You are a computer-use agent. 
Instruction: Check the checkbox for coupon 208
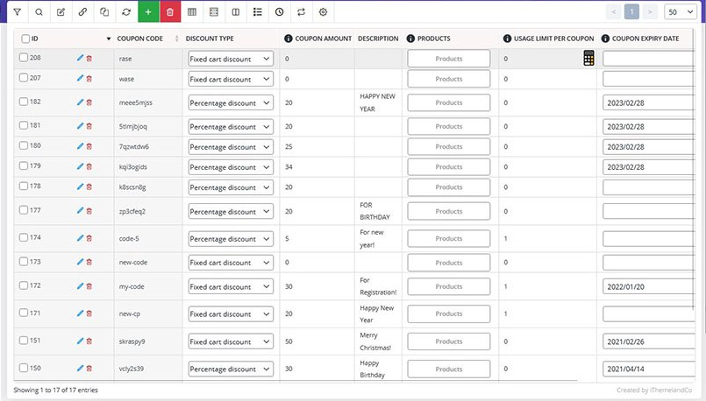[24, 58]
